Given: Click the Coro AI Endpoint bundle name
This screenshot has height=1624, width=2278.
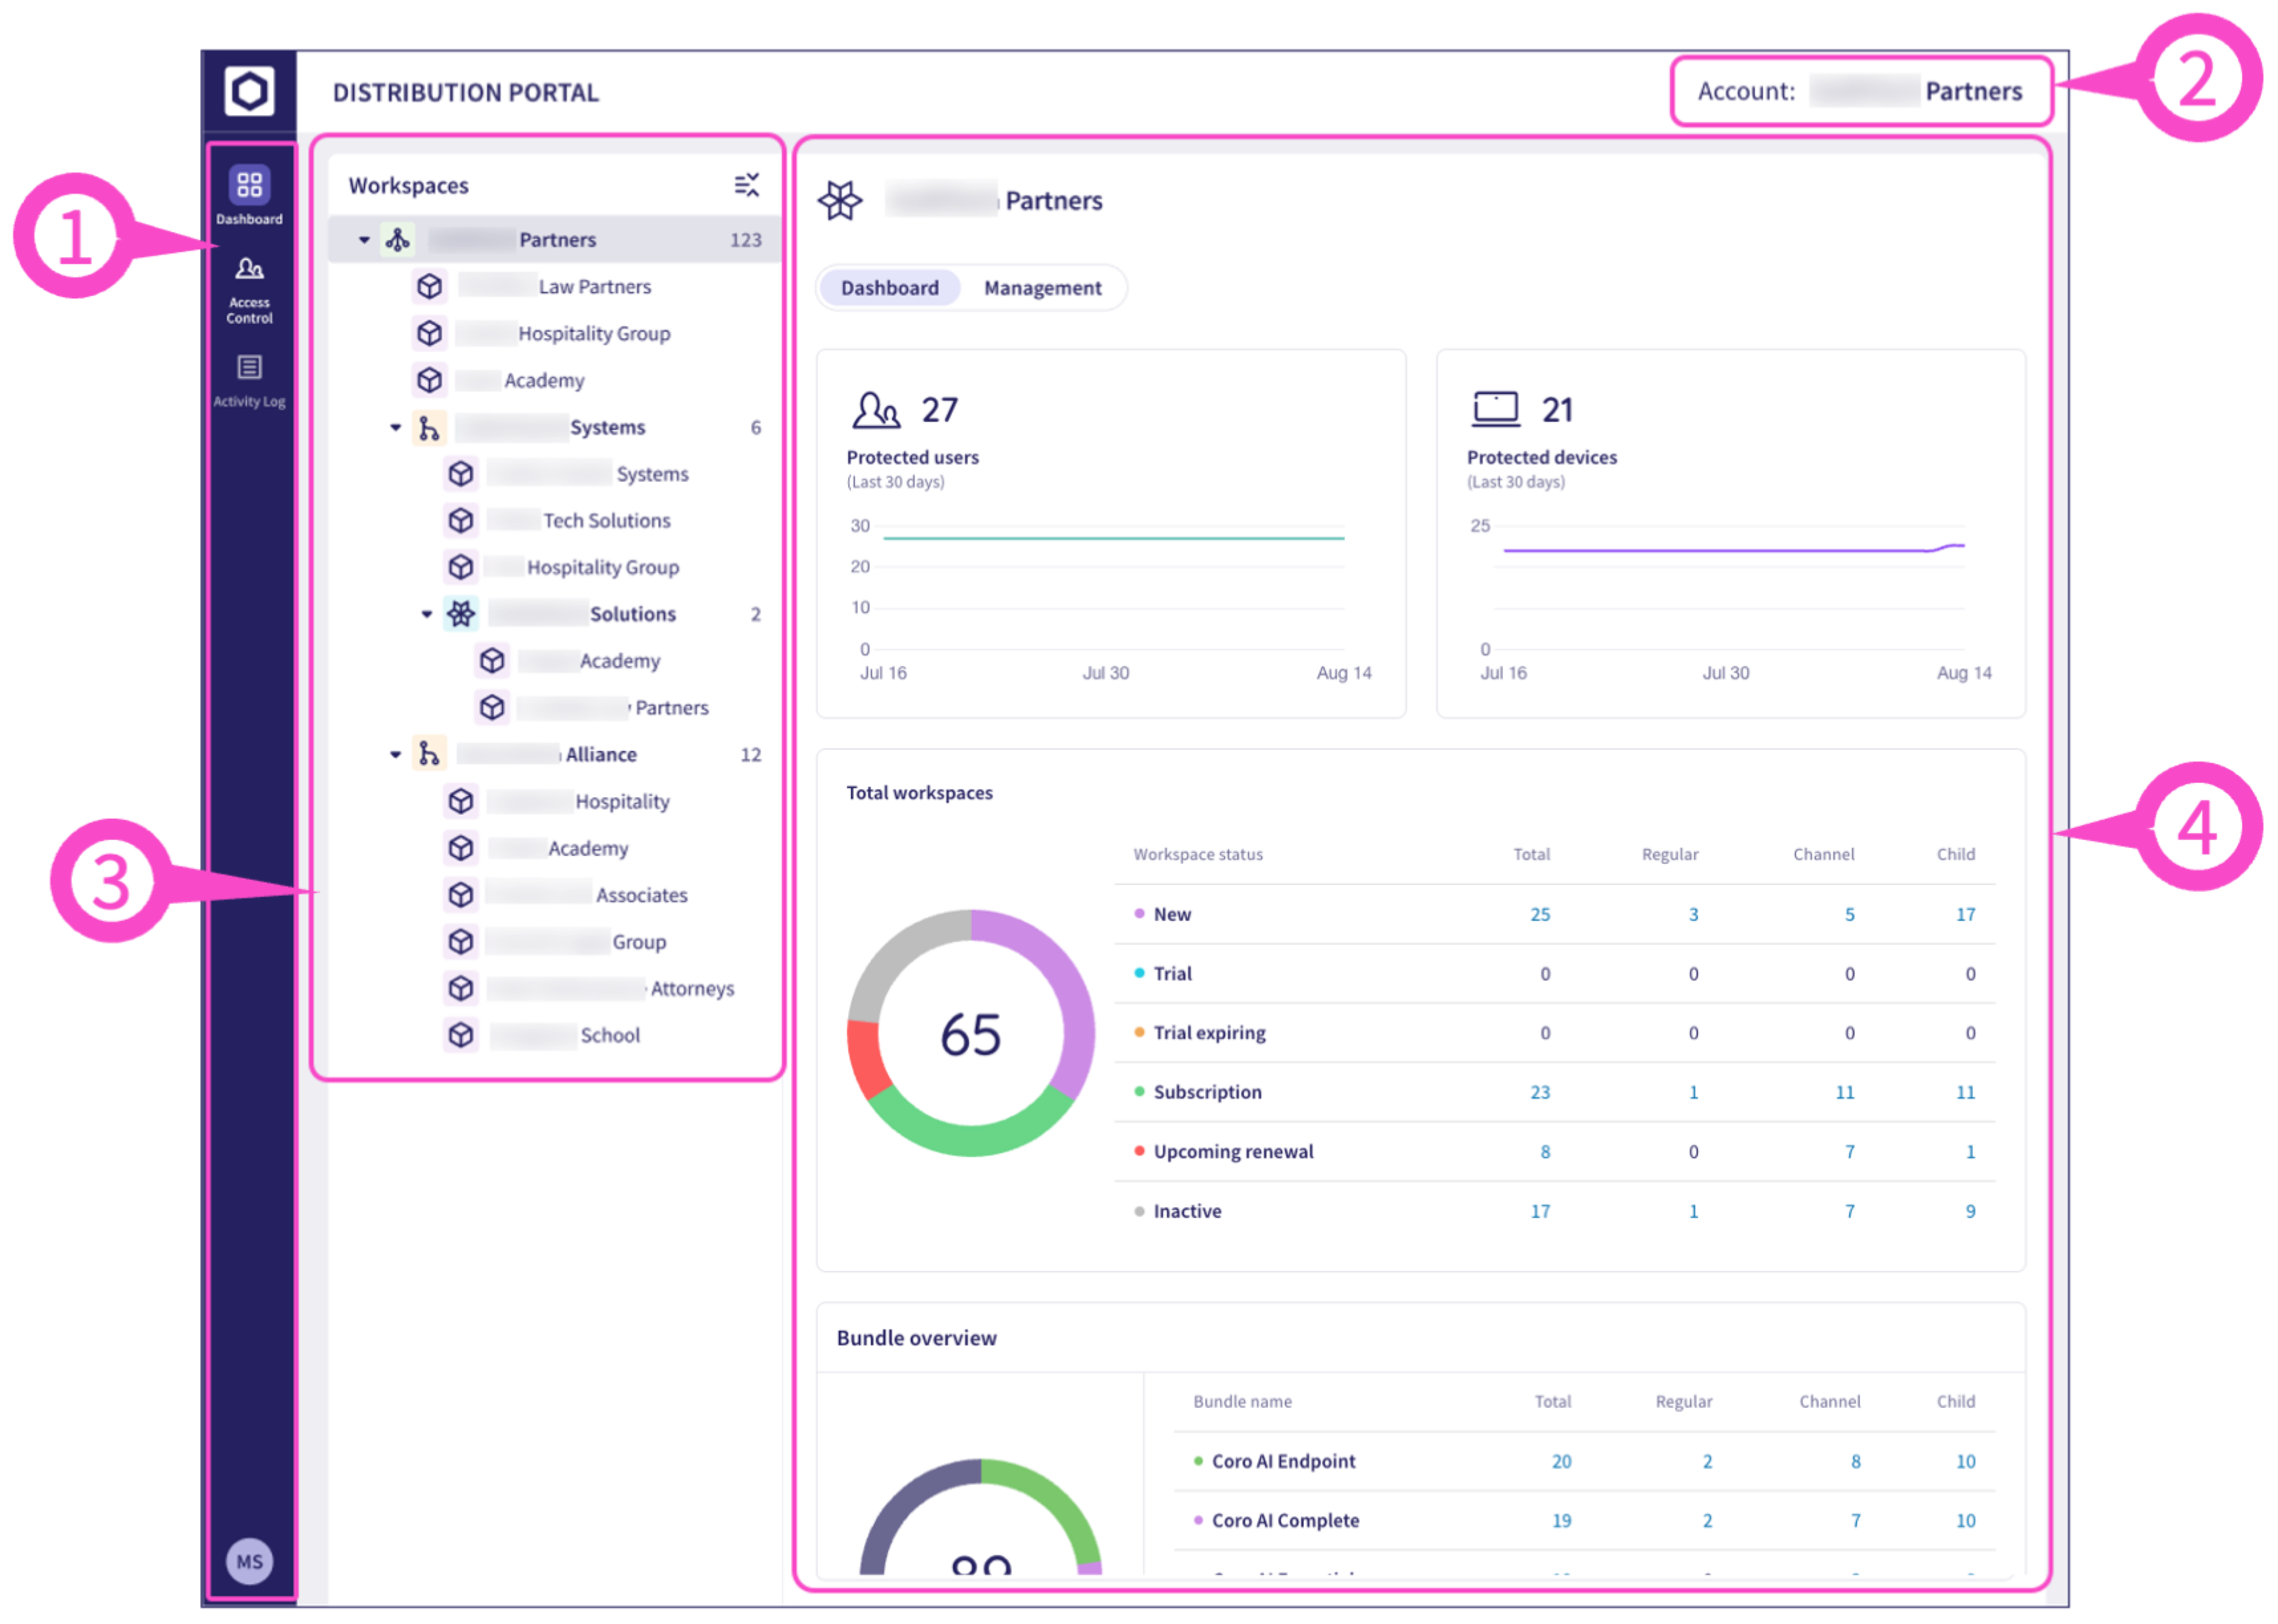Looking at the screenshot, I should [1284, 1461].
